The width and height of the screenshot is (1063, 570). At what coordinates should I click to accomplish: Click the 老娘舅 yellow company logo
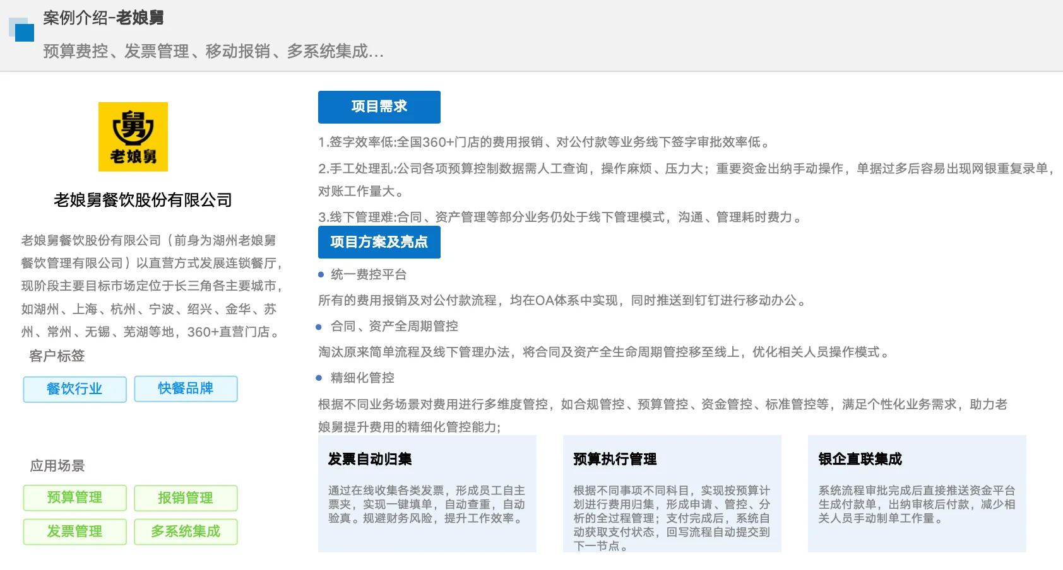133,137
